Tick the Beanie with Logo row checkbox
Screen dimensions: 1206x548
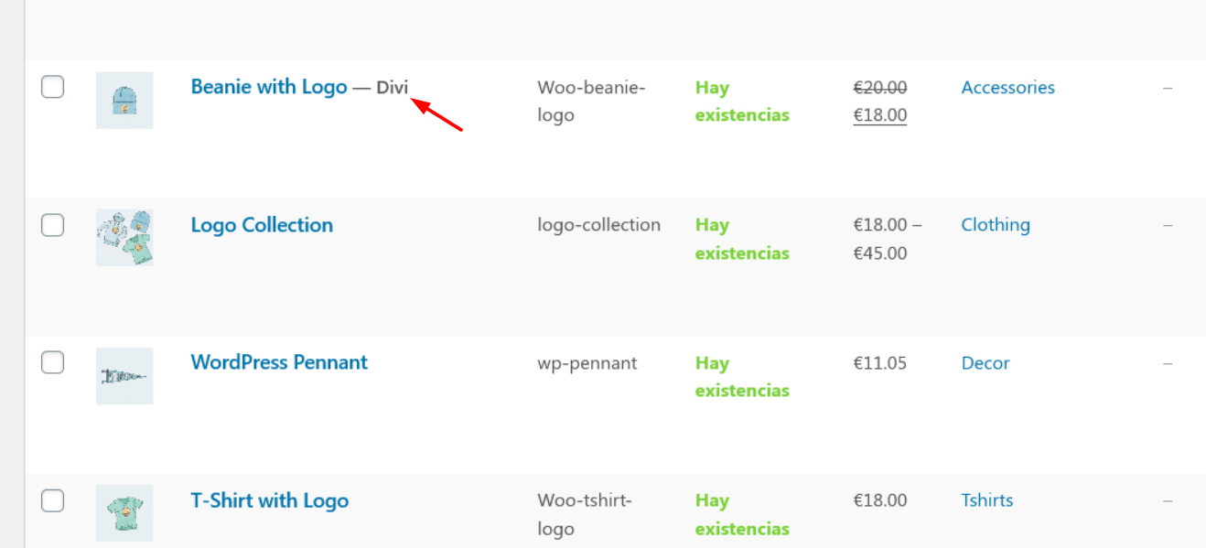coord(53,87)
